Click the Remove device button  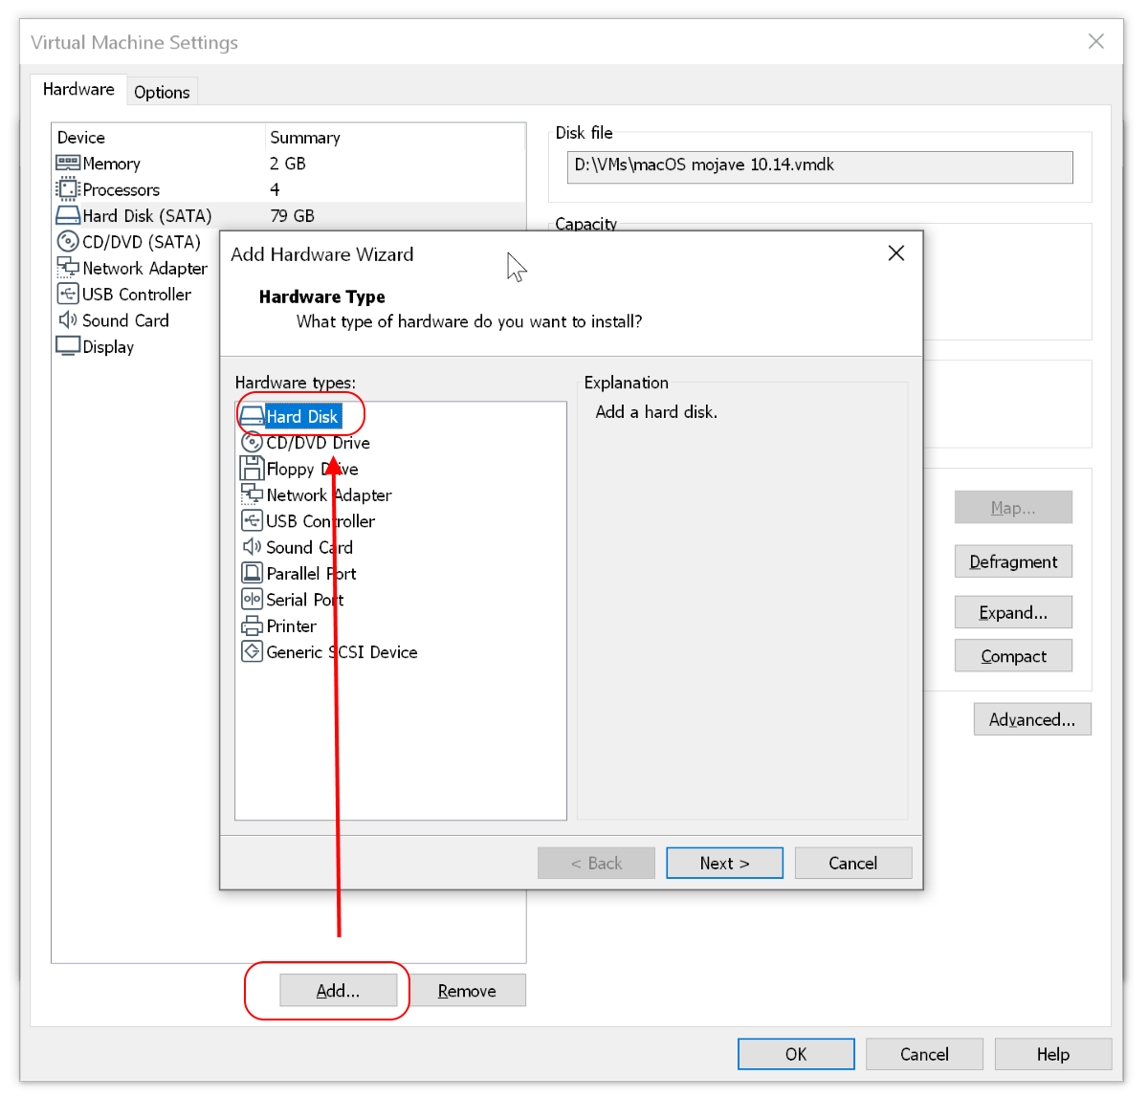coord(467,991)
